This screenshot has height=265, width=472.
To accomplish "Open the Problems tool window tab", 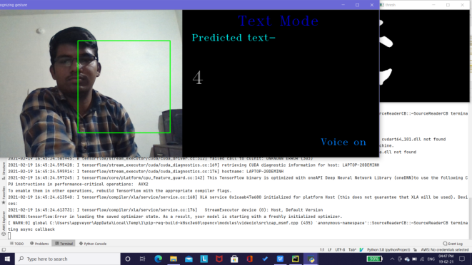I will (x=39, y=244).
